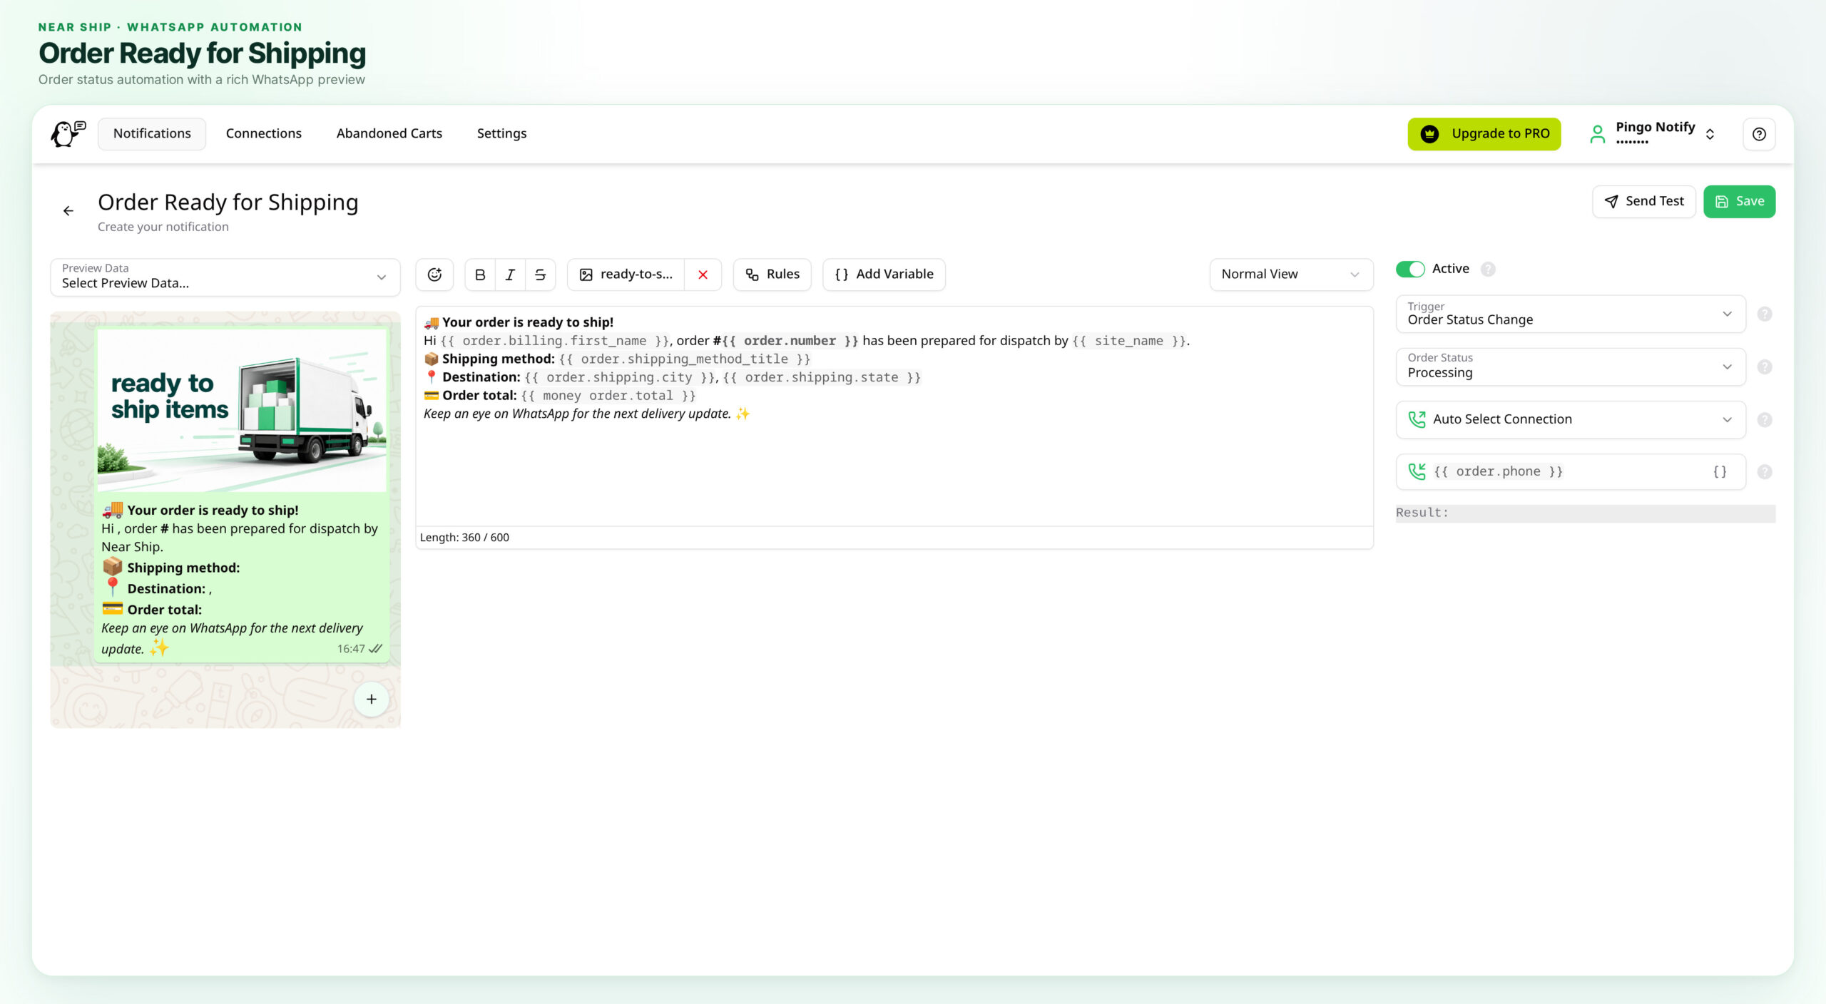Open the help circle icon in header
Screen dimensions: 1826x1004
click(x=1759, y=134)
